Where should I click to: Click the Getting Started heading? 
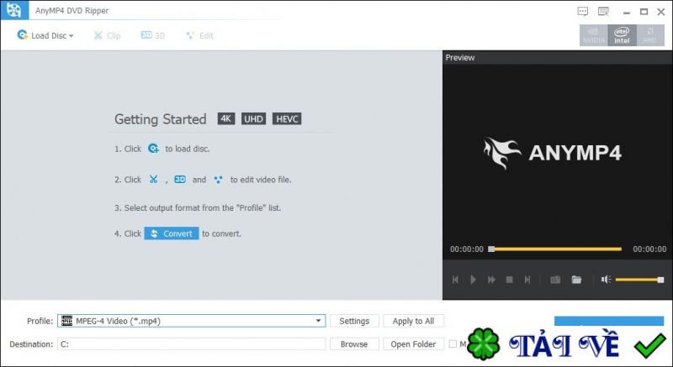pyautogui.click(x=160, y=119)
